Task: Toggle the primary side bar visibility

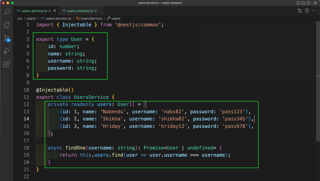Action: [x=298, y=3]
